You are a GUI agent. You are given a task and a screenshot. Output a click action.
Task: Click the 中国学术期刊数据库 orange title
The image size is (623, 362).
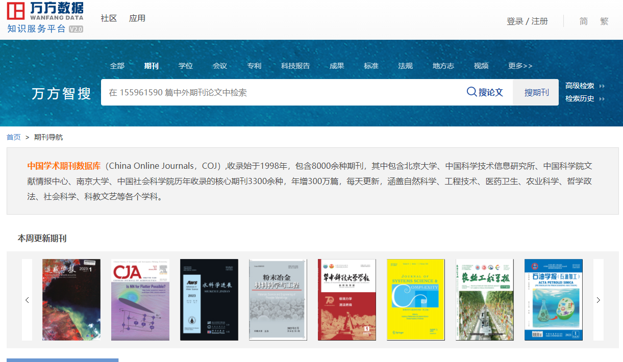64,166
